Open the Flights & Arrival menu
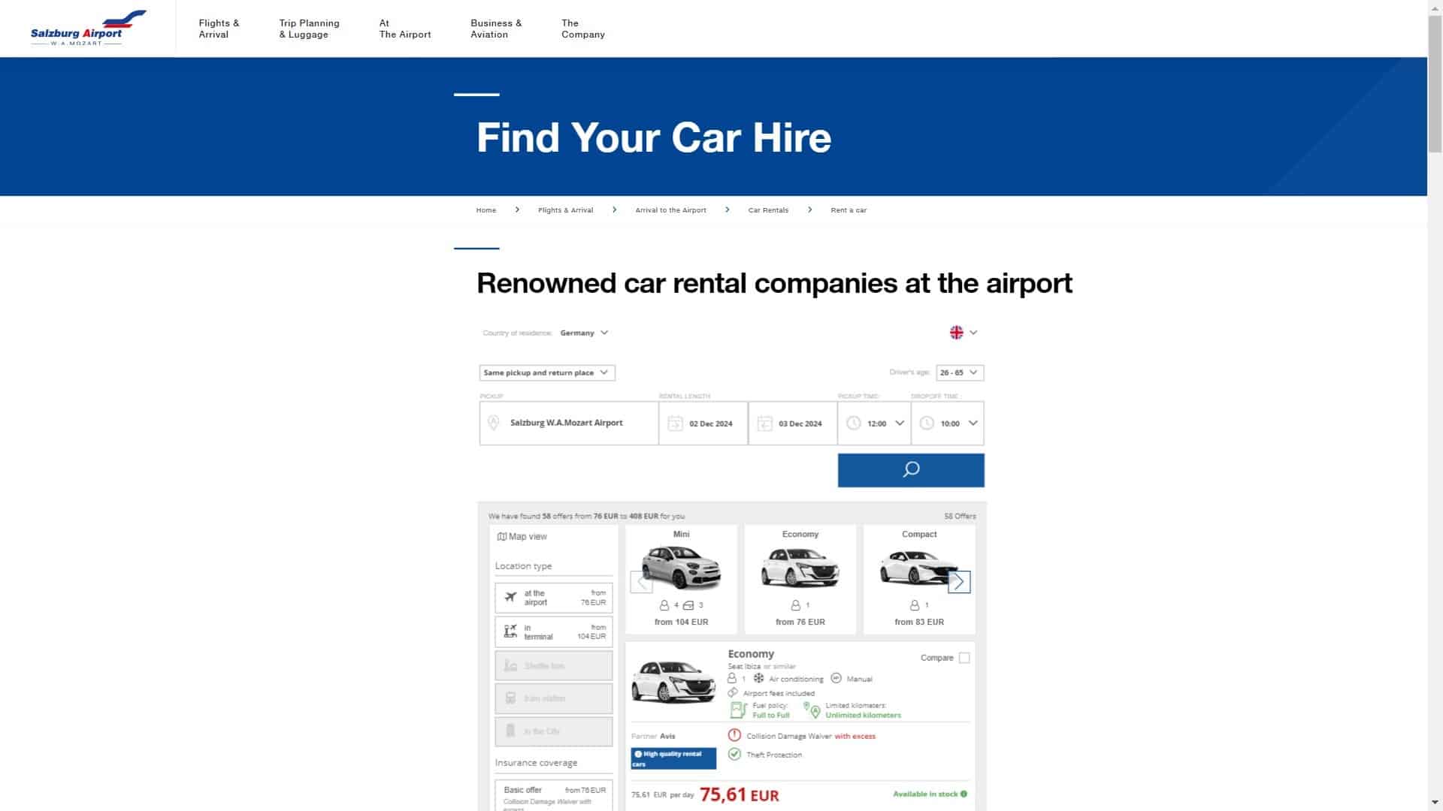 219,29
